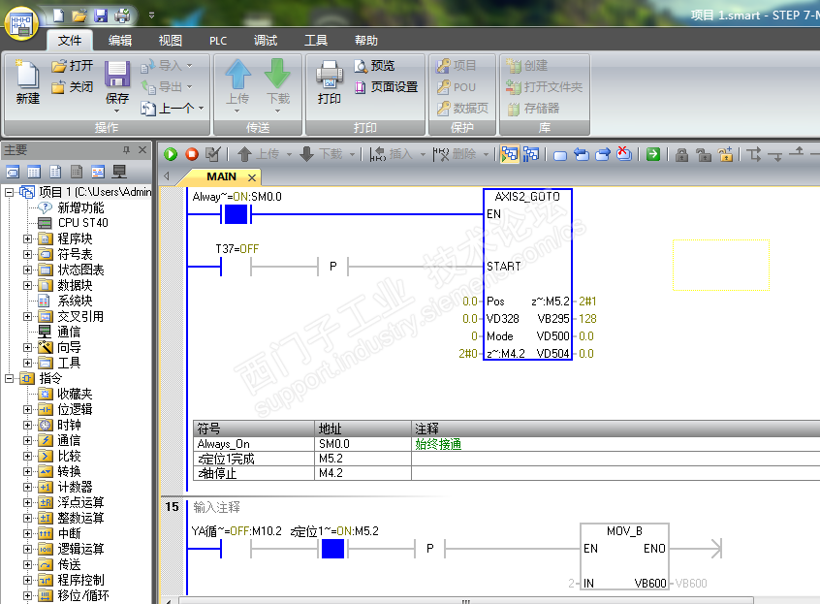Expand the 程序块 tree node
820x604 pixels.
click(27, 239)
